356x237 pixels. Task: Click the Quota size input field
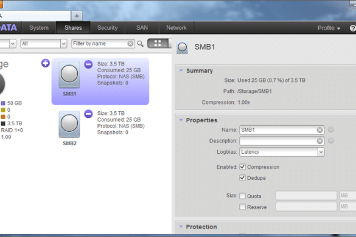pos(306,196)
